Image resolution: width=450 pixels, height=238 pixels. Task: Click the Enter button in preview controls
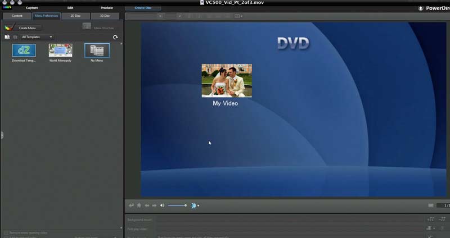[x=132, y=205]
